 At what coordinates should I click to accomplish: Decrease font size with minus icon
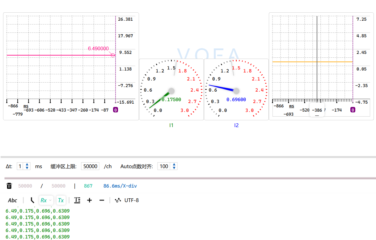102,200
